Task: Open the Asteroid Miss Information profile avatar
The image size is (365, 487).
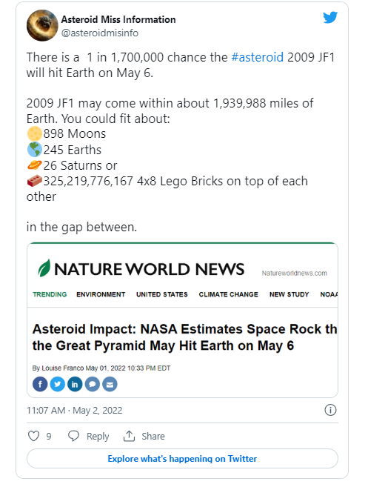Action: pos(42,25)
